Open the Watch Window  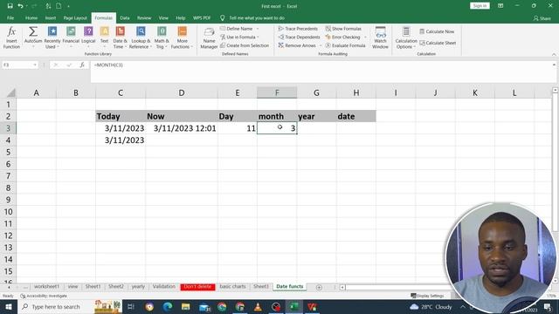pyautogui.click(x=380, y=38)
